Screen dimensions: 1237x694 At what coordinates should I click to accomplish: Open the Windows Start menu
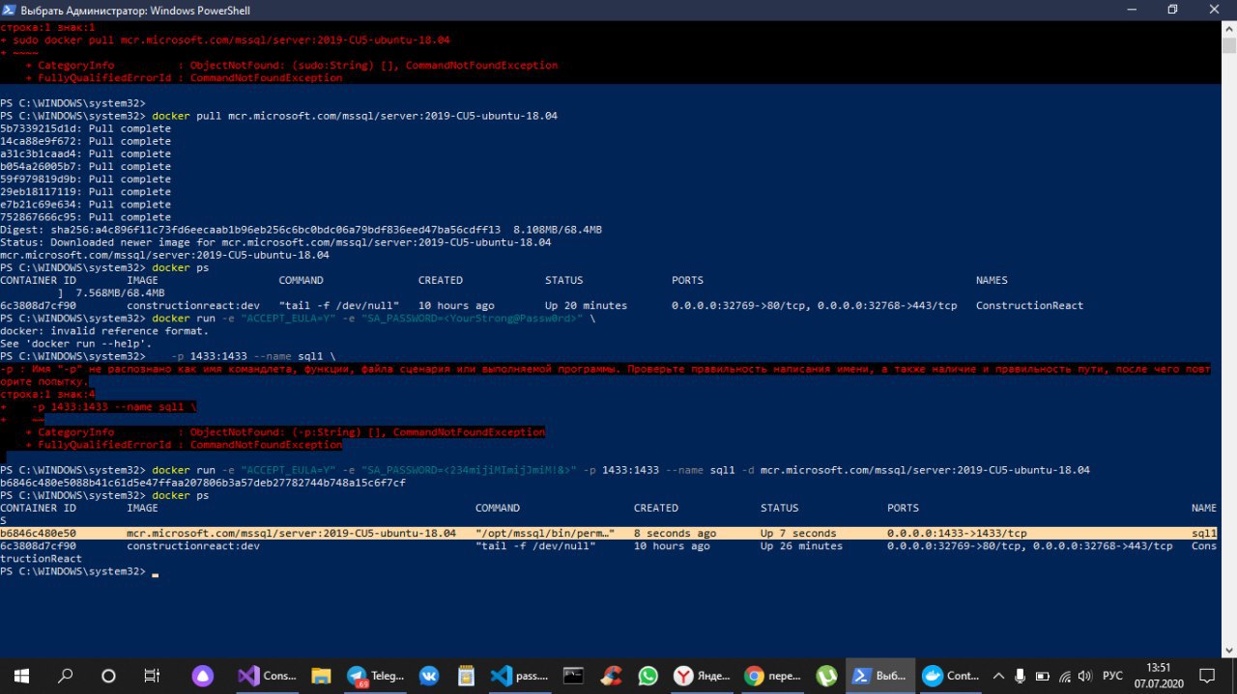click(21, 676)
